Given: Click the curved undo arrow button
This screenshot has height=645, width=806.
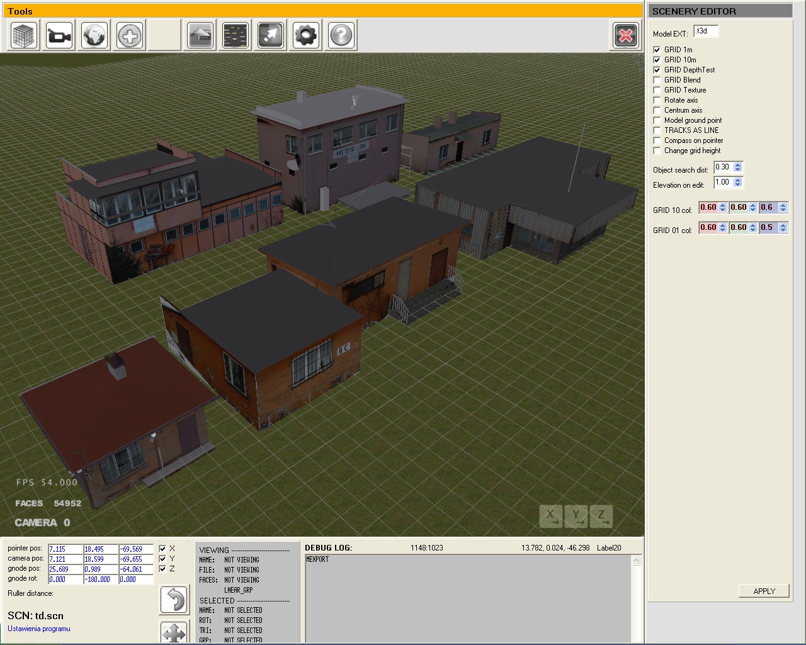Looking at the screenshot, I should click(x=174, y=600).
